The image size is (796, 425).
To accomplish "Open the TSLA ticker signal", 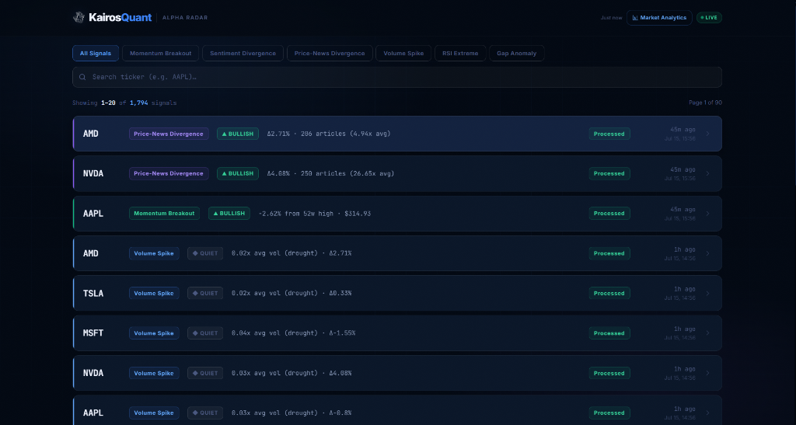I will click(93, 293).
